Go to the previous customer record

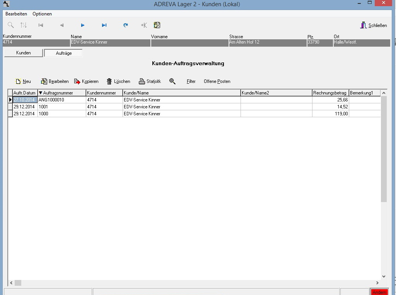pos(62,25)
